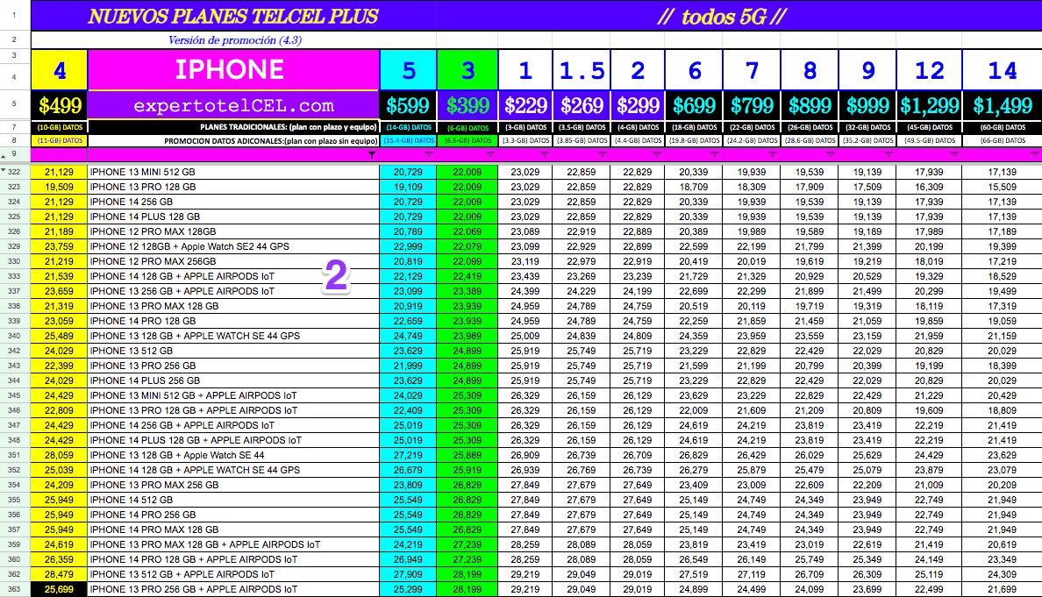Open the filter dropdown under the $999 plan
This screenshot has height=597, width=1042.
(888, 154)
